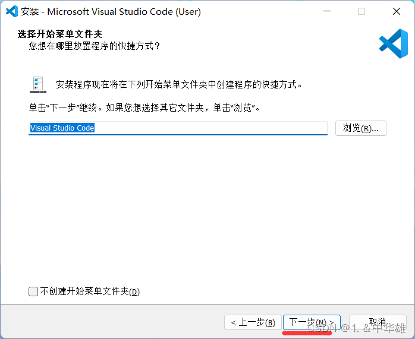Click the window title 安装 - Microsoft Visual Studio Code (User)
415x339 pixels.
pos(111,12)
